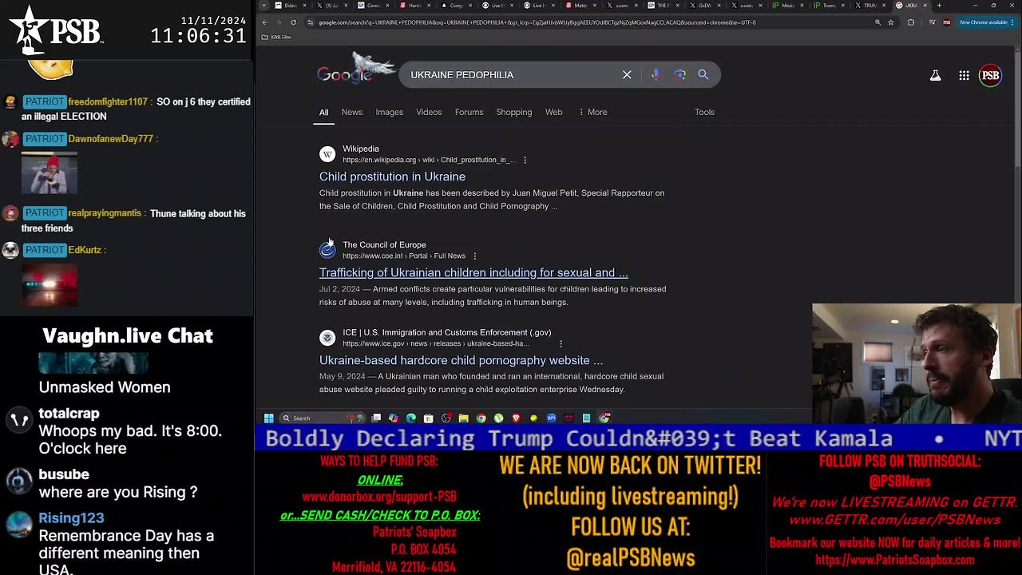
Task: Reload the page in Chrome toolbar
Action: [x=293, y=22]
